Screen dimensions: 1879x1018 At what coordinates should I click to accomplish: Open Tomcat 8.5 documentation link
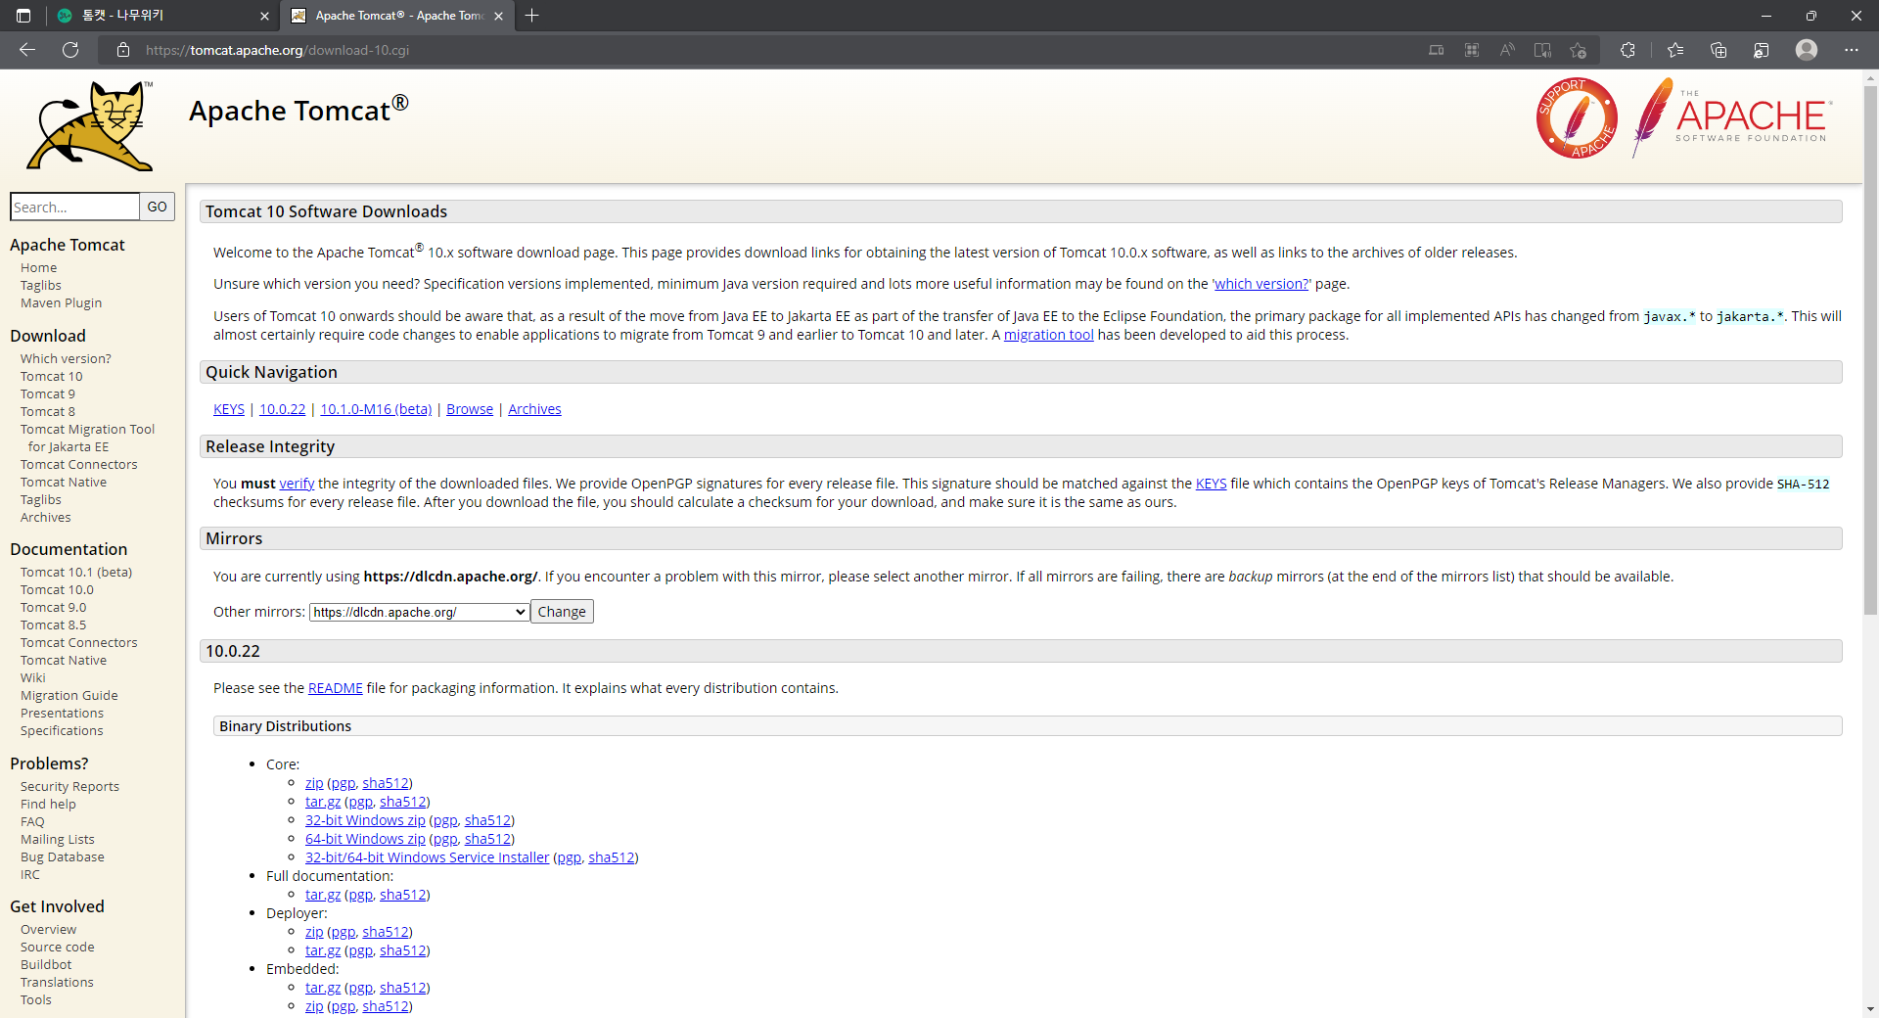(x=53, y=625)
